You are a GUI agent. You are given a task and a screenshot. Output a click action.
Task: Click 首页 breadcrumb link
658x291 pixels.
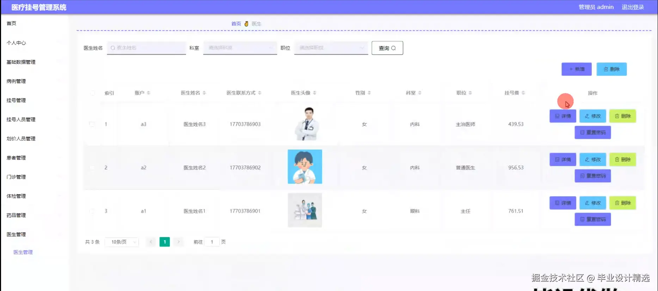click(236, 24)
